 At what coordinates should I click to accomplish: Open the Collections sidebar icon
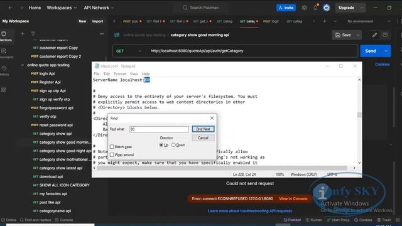pos(4,36)
